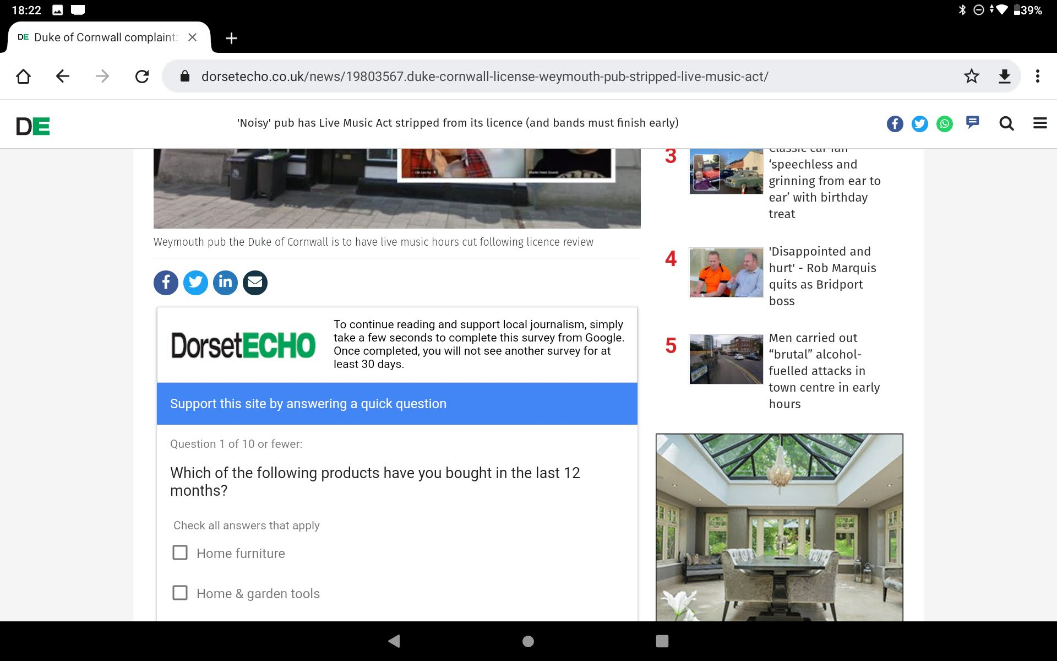
Task: Open the classic car fan birthday story
Action: pos(824,185)
